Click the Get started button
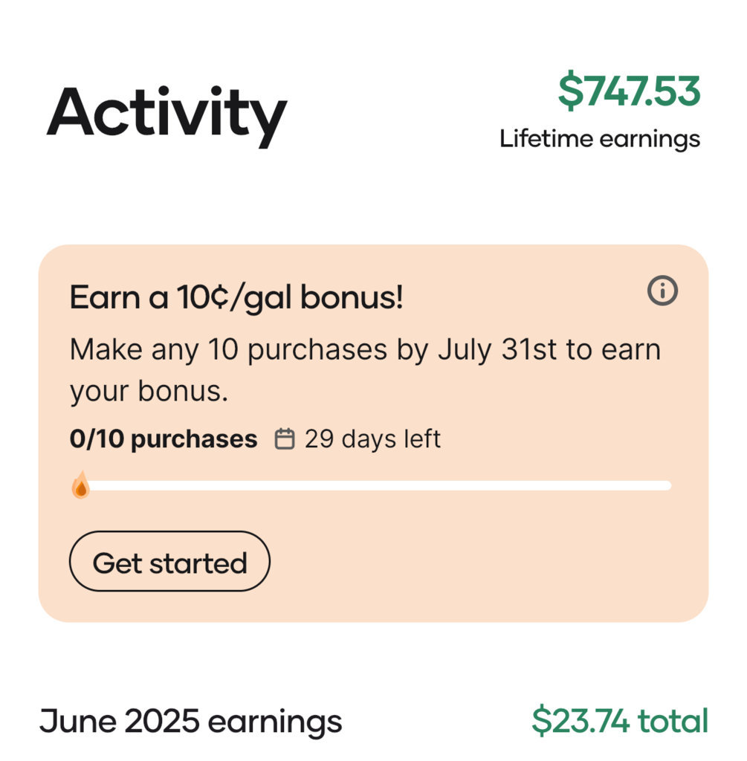Viewport: 747px width, 761px height. coord(169,561)
